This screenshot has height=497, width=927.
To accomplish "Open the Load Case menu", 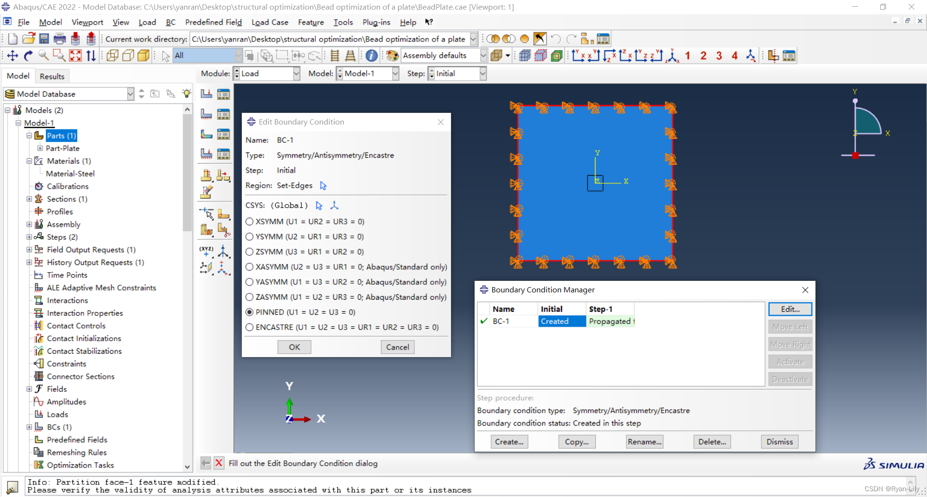I will (x=270, y=22).
